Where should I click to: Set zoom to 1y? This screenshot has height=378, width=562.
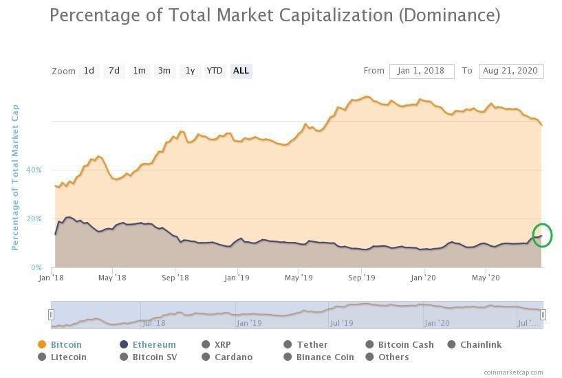click(x=190, y=71)
